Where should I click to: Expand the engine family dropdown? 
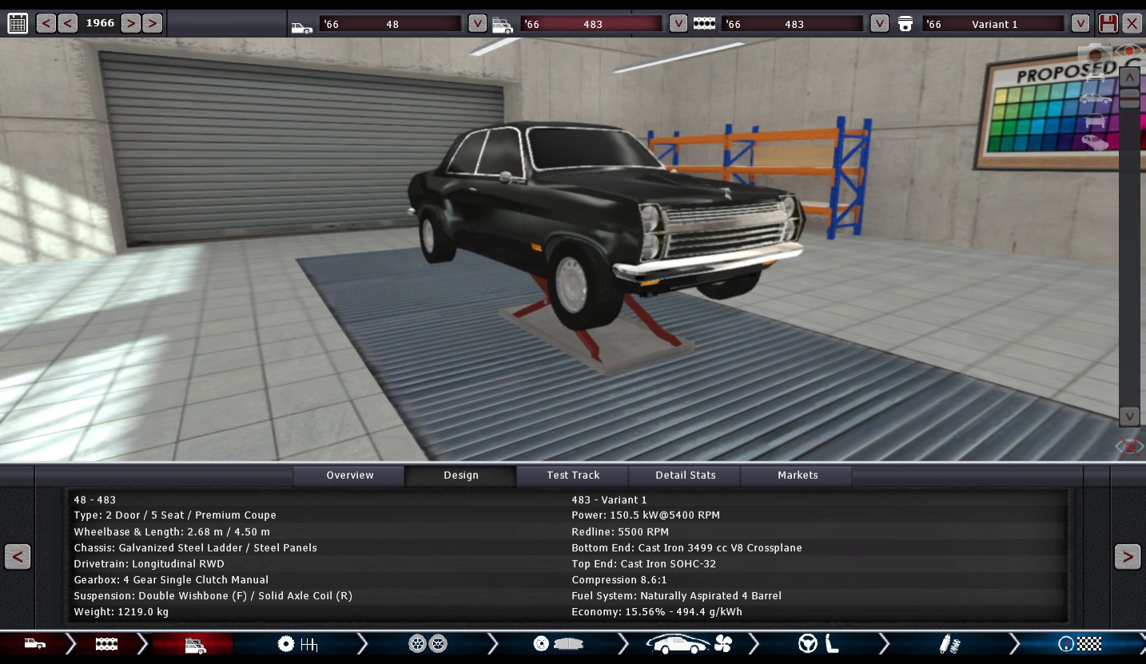click(880, 24)
